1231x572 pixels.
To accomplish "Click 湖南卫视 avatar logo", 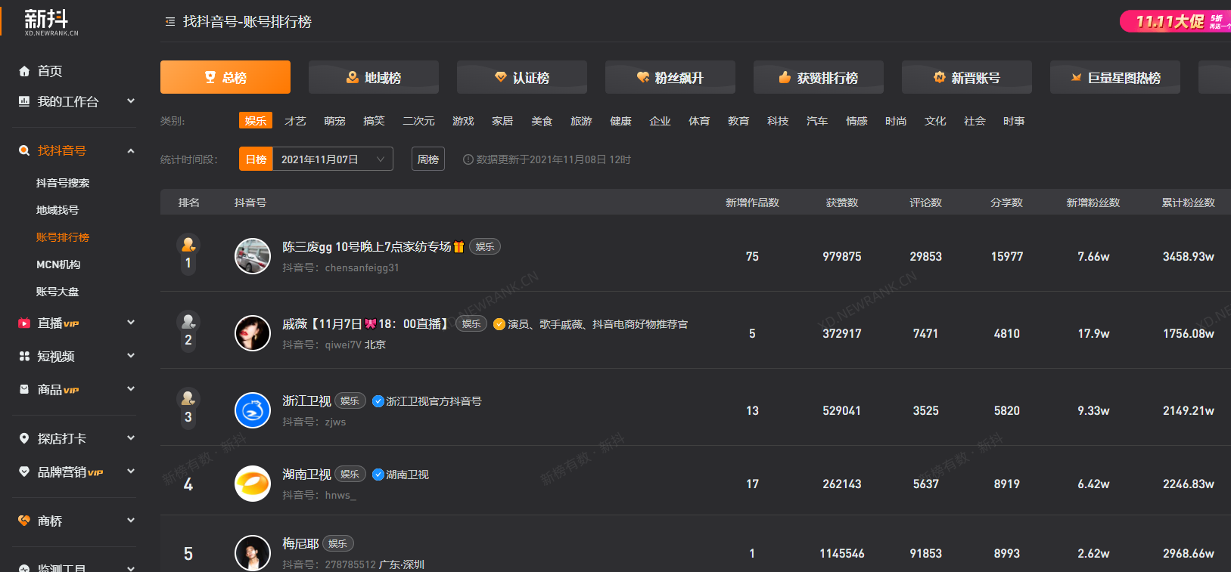I will pyautogui.click(x=253, y=484).
